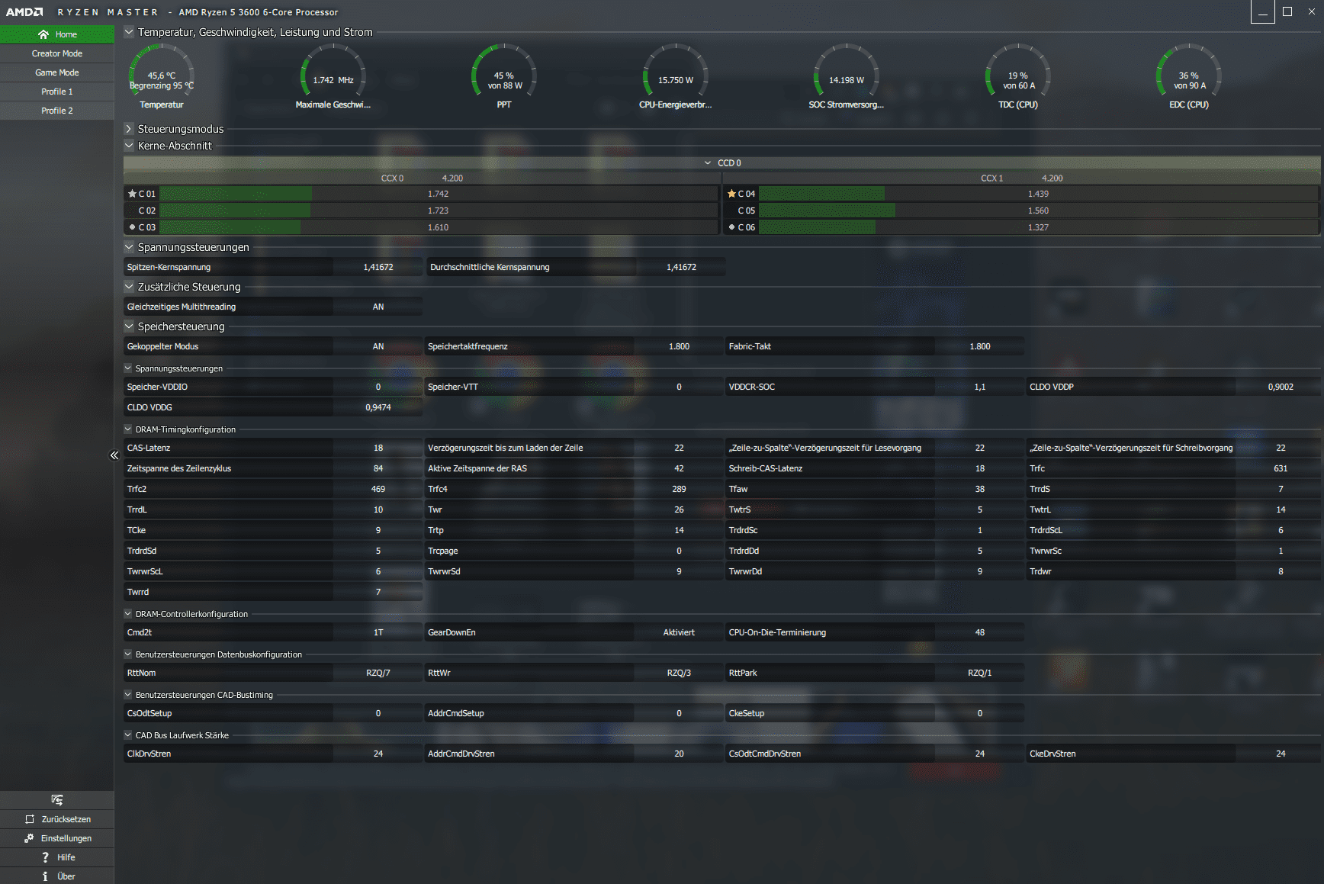Open Profile 1 tab

(x=57, y=92)
